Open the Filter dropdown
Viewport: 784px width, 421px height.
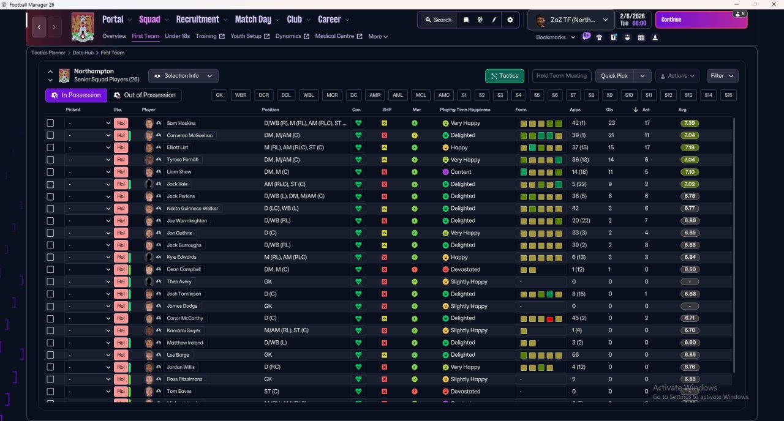click(722, 76)
